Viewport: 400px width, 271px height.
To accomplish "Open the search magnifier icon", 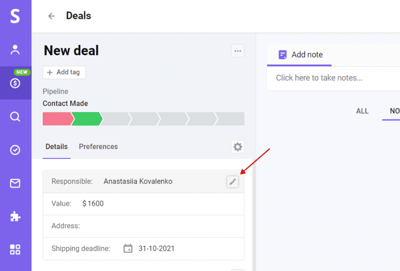I will pos(15,117).
